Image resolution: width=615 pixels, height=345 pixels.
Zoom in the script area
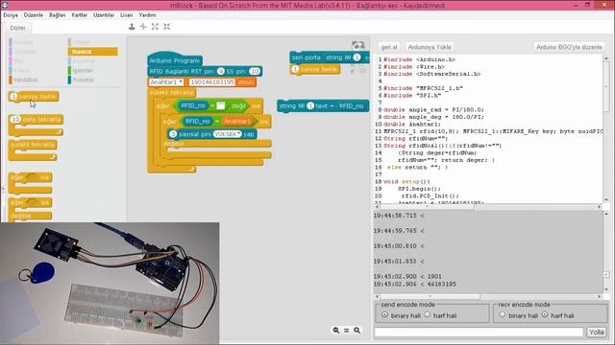[357, 330]
